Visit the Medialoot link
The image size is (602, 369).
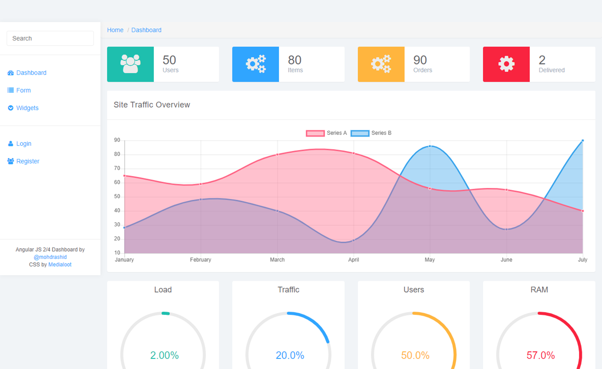pos(60,264)
